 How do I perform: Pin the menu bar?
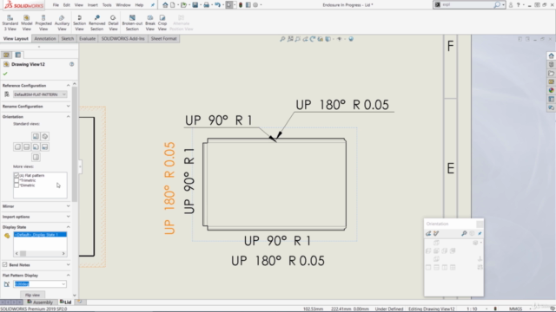[153, 5]
